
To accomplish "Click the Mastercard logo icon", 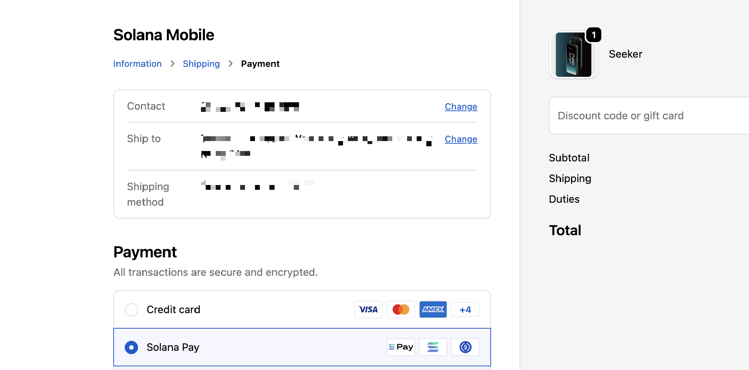I will [400, 309].
